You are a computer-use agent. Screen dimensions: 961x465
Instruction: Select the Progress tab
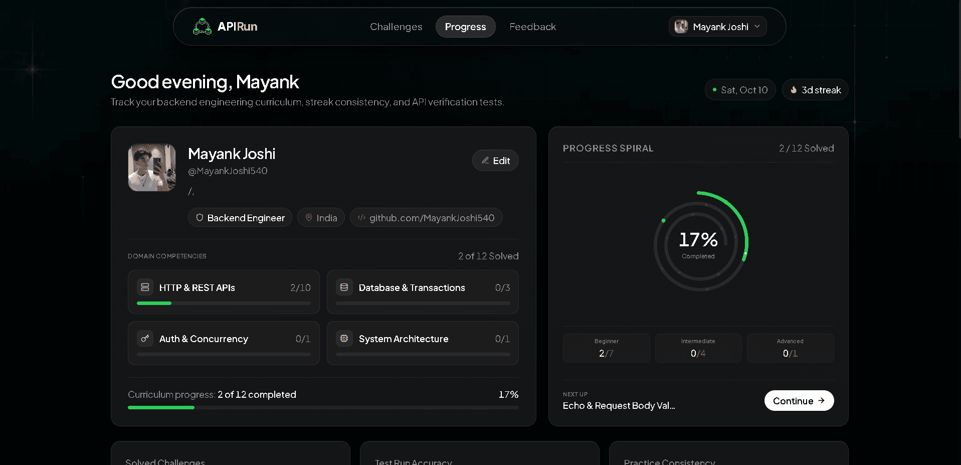point(465,27)
